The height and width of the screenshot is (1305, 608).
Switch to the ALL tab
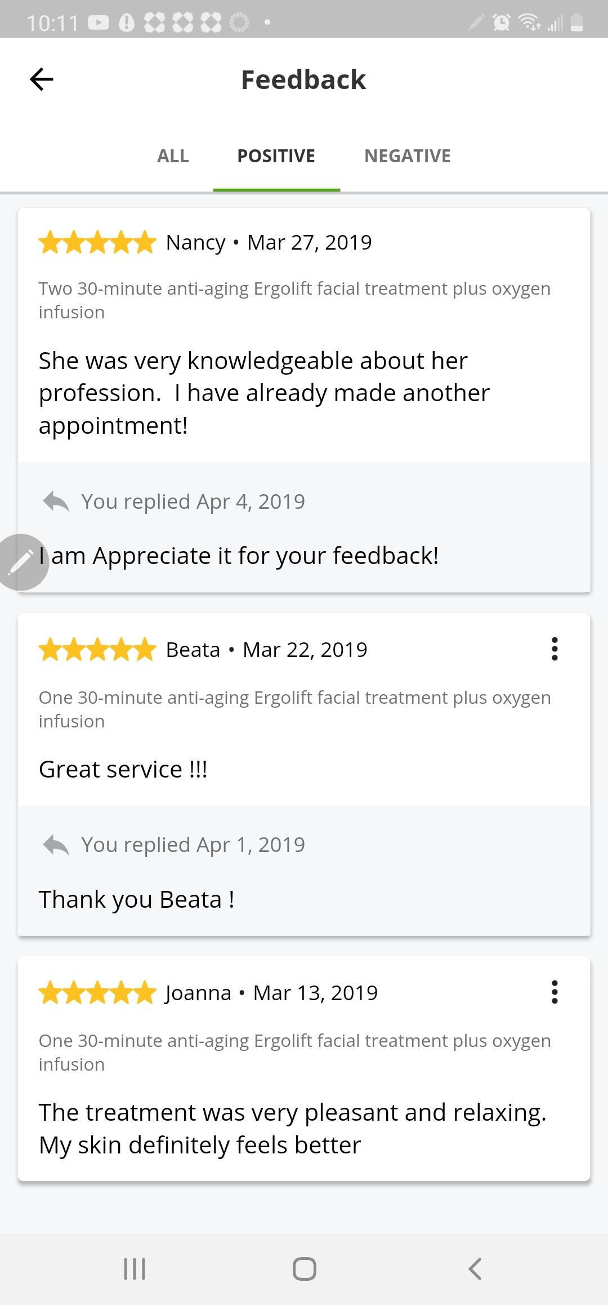(173, 156)
